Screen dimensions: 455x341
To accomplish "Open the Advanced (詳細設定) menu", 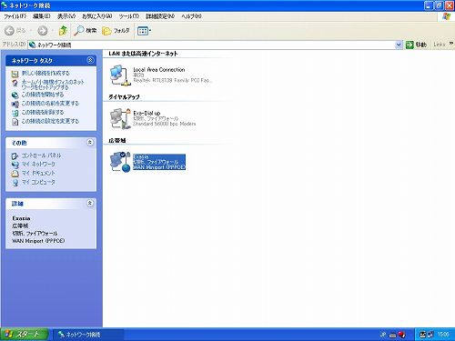I will click(x=160, y=16).
